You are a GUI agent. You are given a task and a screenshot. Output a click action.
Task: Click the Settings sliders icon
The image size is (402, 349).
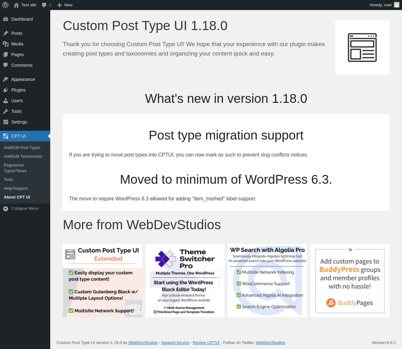[x=6, y=122]
